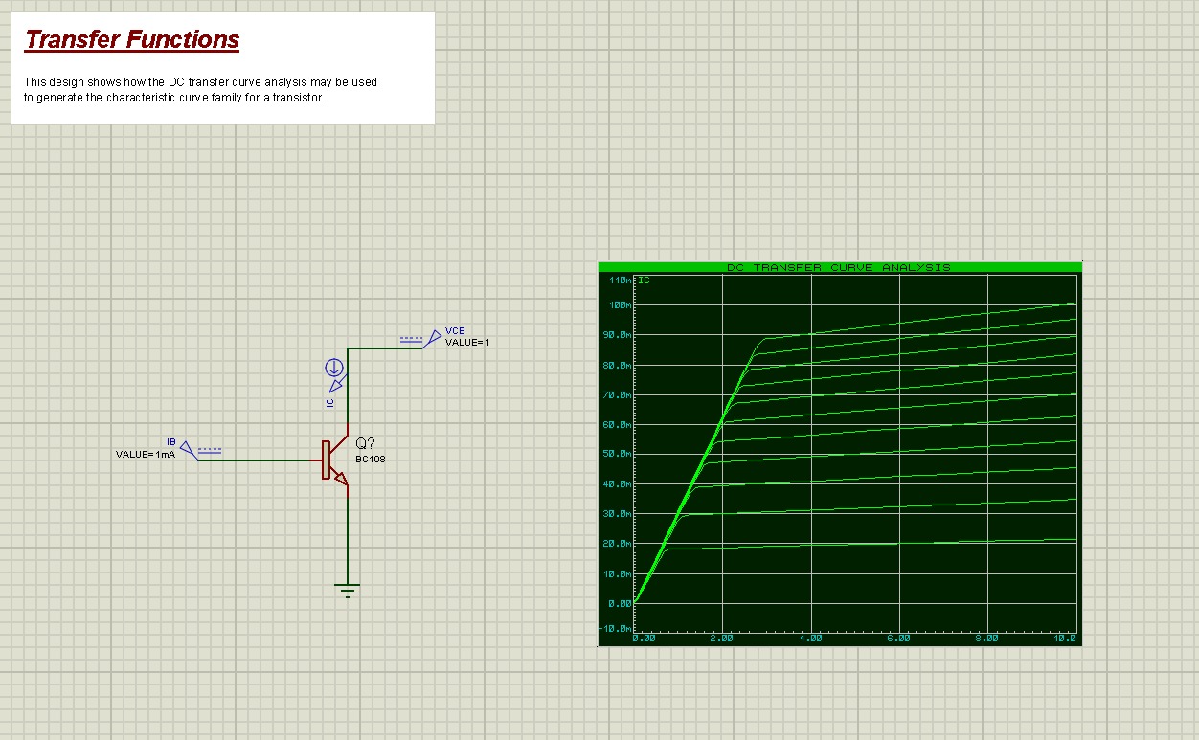Click the 10.0 x-axis label
Viewport: 1199px width, 740px height.
click(1065, 639)
